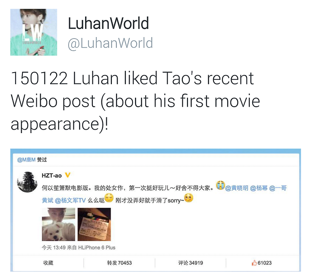Open the @一哥黄斌 mention
The width and height of the screenshot is (311, 280).
coord(278,188)
